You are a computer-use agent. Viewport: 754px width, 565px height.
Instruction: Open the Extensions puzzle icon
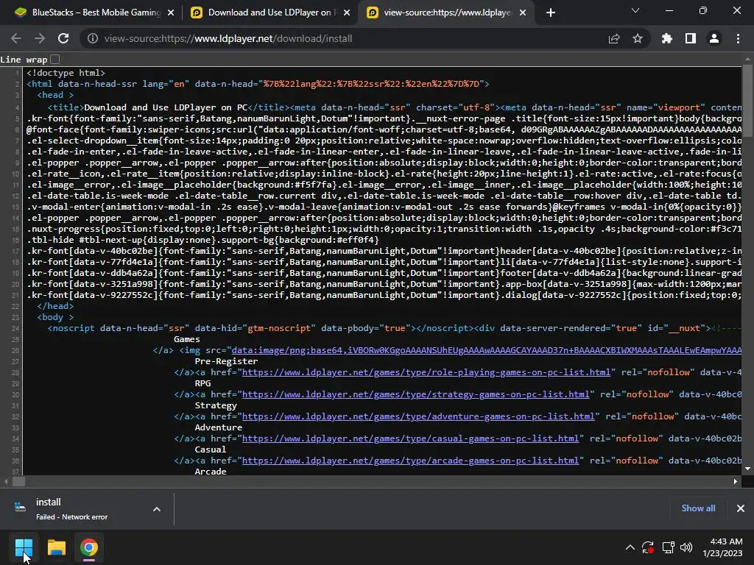(667, 38)
